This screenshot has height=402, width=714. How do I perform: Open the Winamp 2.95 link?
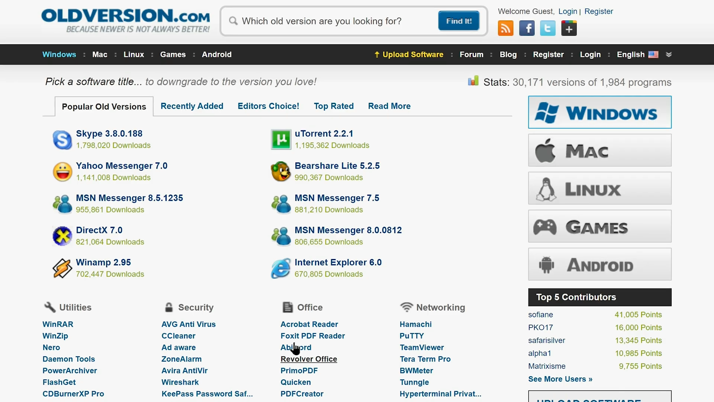103,262
